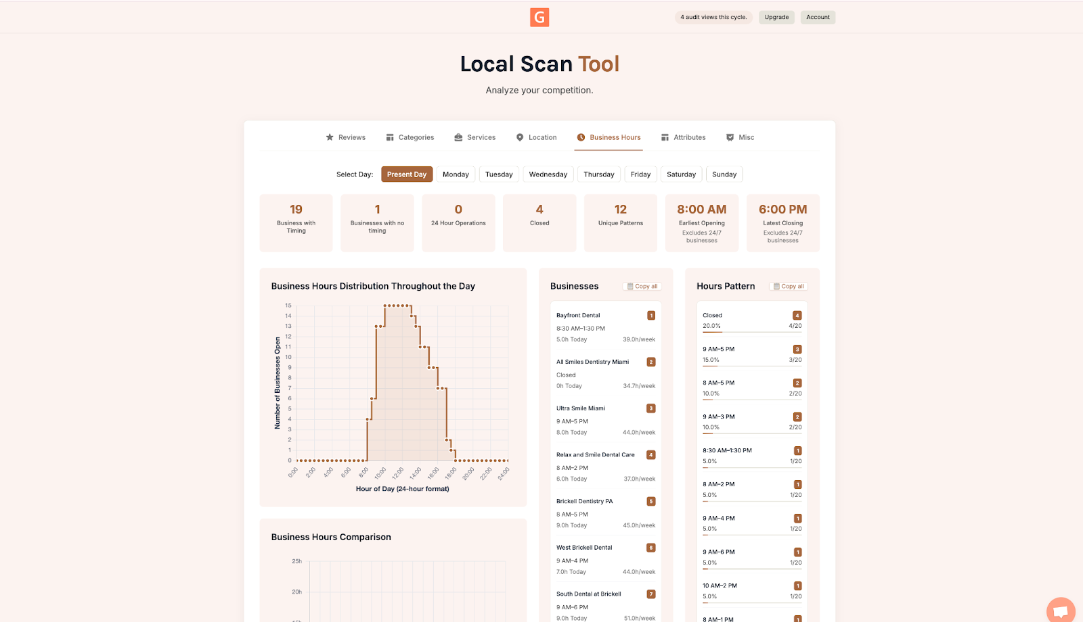Select the Reviews star icon
1083x622 pixels.
329,137
